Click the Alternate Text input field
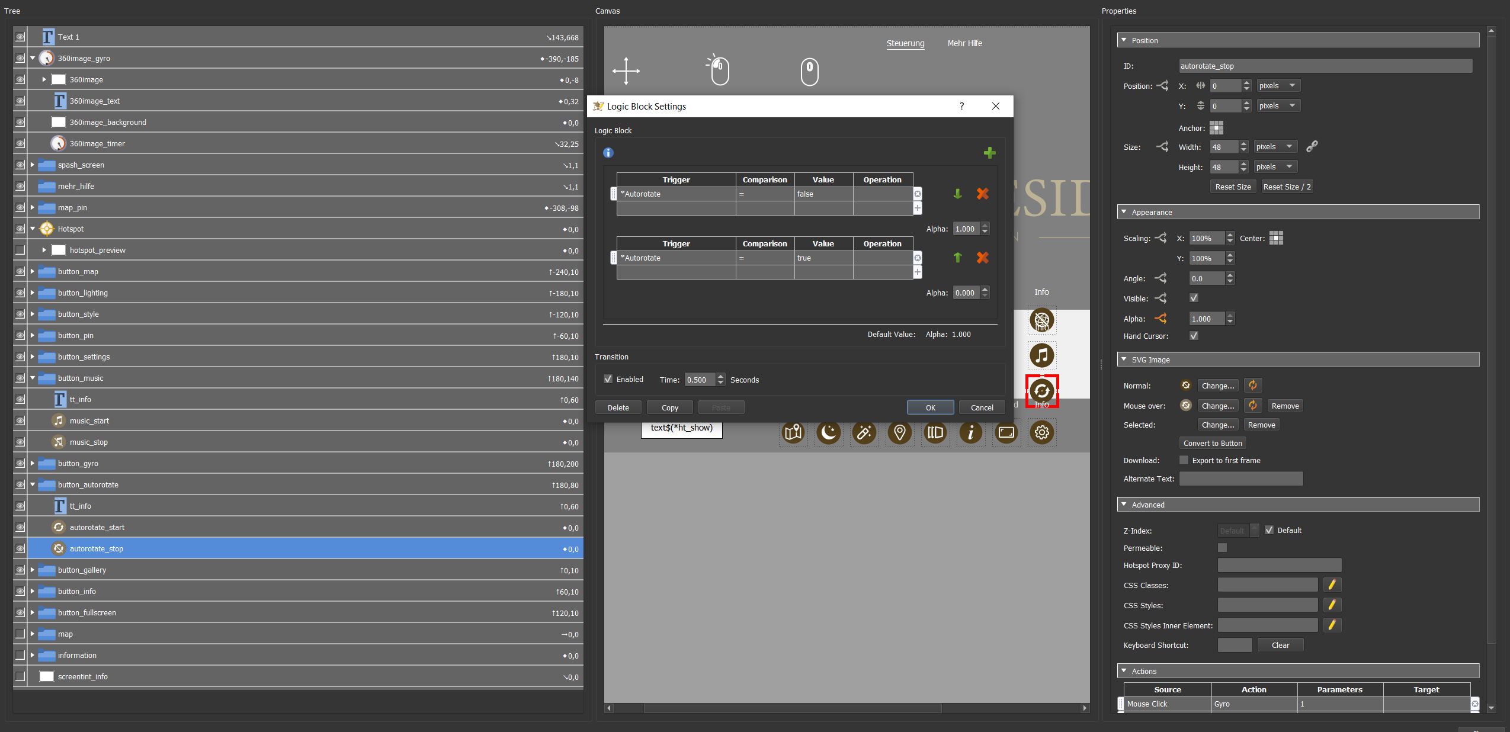 tap(1241, 479)
